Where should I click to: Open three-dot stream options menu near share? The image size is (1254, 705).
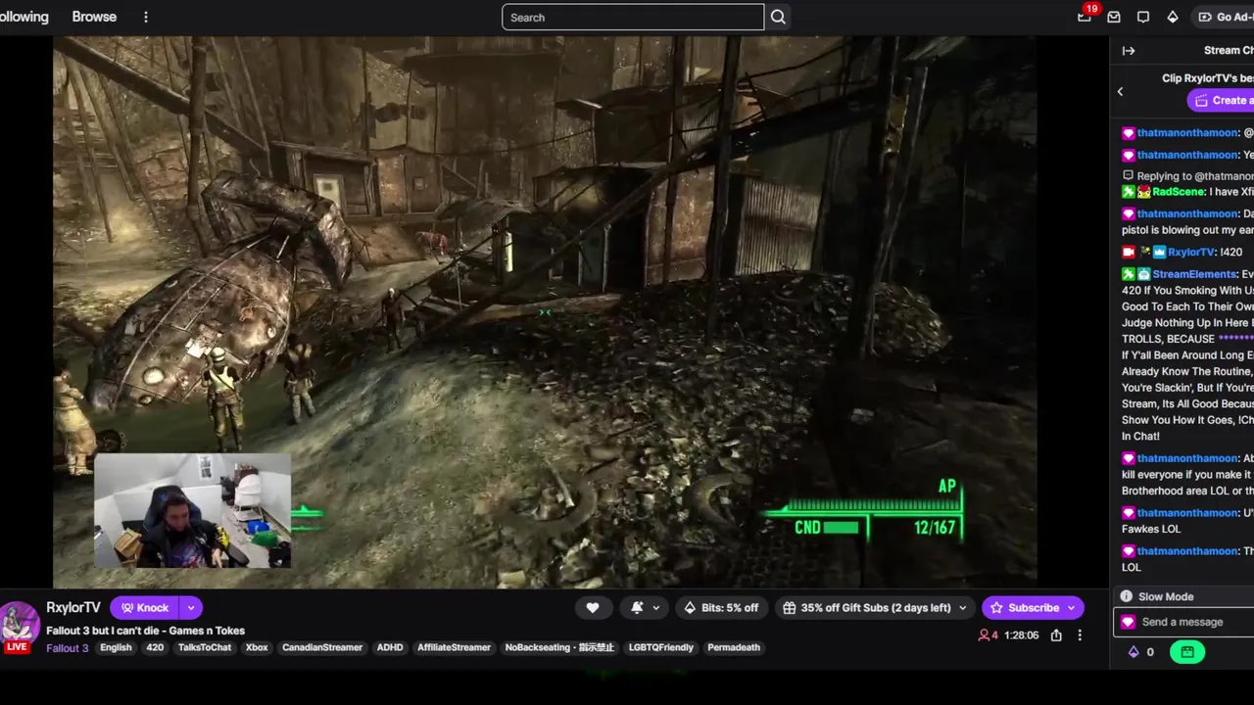point(1080,635)
